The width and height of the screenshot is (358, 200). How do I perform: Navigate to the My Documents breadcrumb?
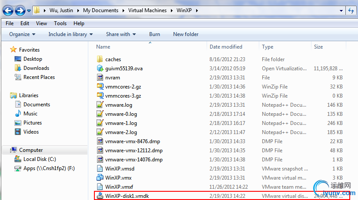[100, 10]
